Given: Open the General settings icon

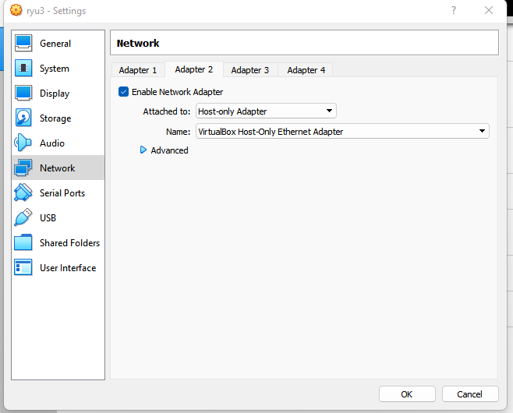Looking at the screenshot, I should click(x=23, y=44).
